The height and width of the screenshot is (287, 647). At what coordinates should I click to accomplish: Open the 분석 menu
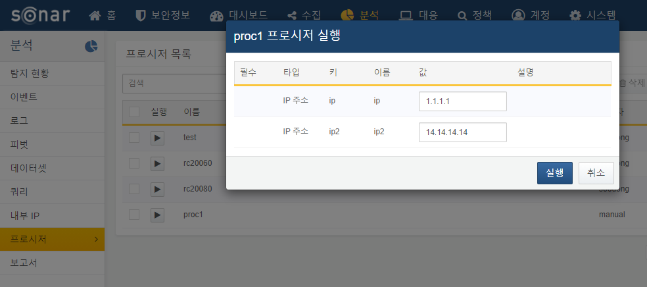pos(370,16)
